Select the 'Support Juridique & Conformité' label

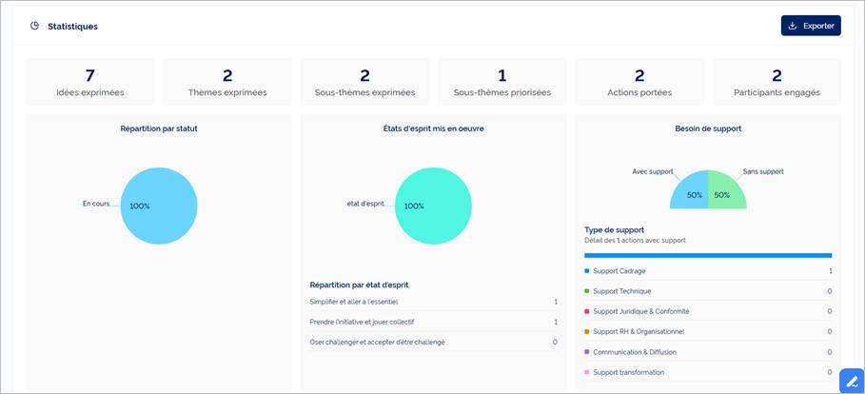click(x=641, y=311)
